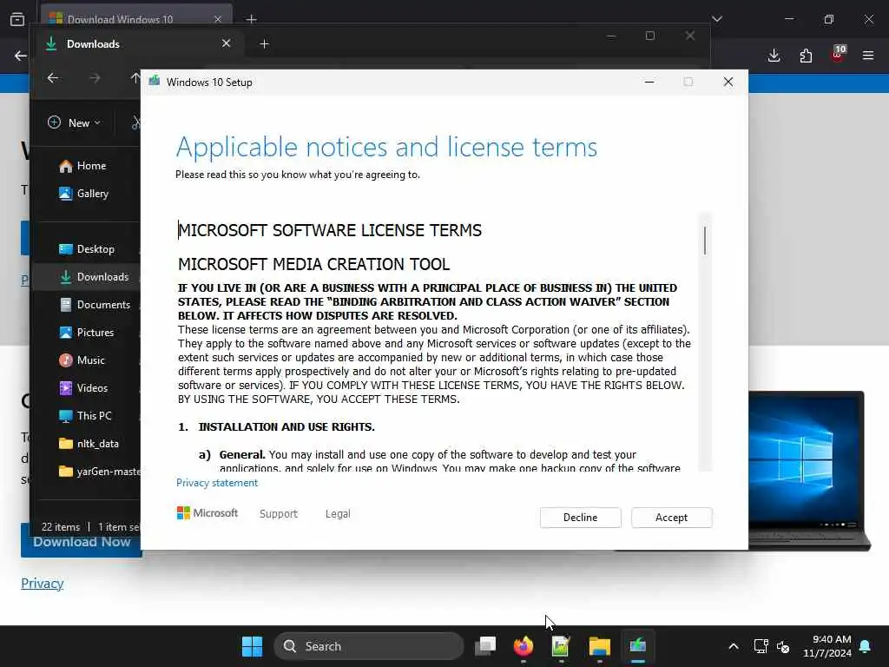Expand the browser list all tabs chevron

point(717,19)
